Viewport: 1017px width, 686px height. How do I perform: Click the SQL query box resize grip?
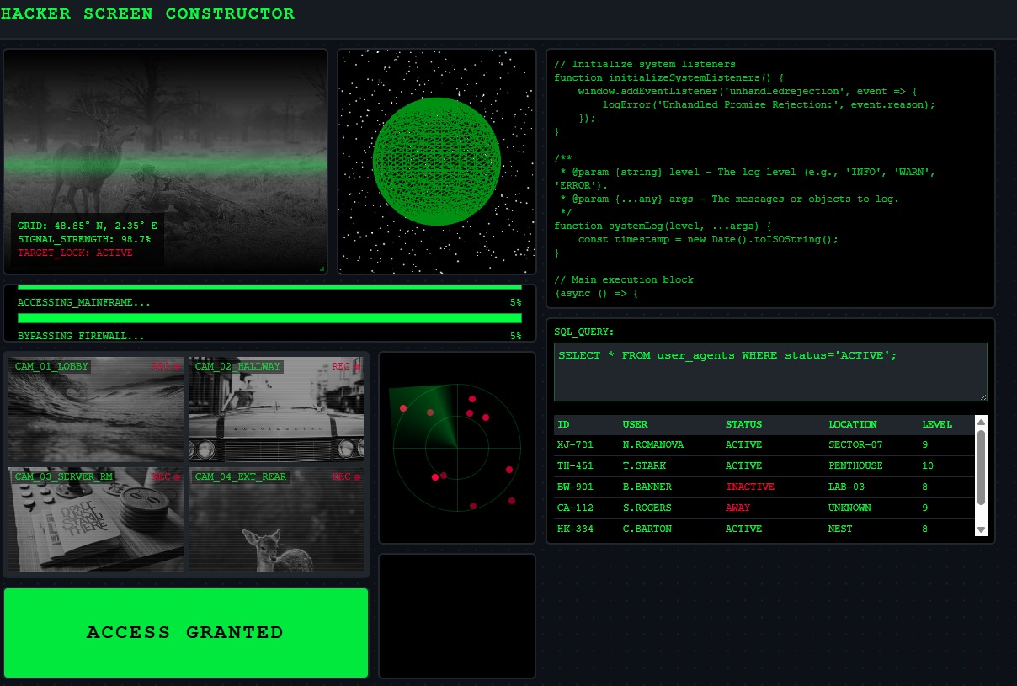[982, 396]
